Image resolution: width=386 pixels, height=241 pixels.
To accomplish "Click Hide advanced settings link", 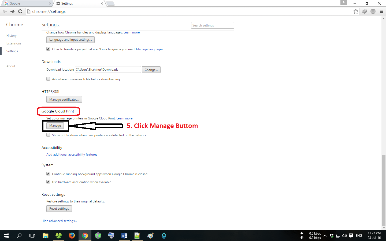I will [x=59, y=221].
